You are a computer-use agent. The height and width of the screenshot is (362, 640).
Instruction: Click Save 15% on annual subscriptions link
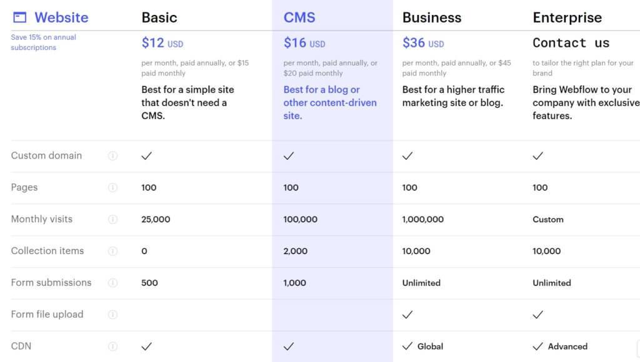point(43,42)
